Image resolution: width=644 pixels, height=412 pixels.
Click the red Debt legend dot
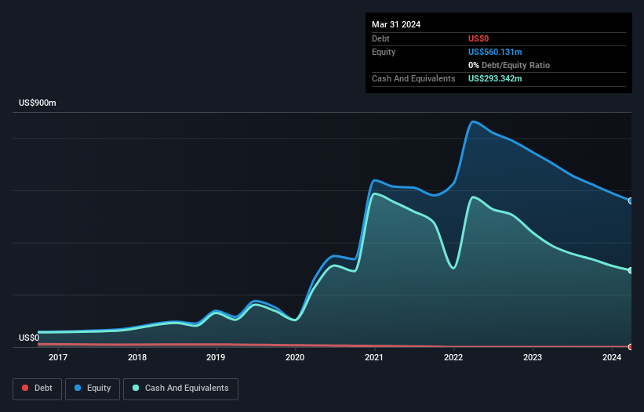[25, 388]
